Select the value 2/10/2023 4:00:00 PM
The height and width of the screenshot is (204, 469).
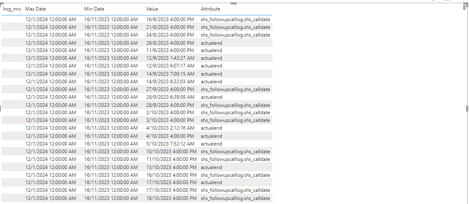pyautogui.click(x=170, y=113)
